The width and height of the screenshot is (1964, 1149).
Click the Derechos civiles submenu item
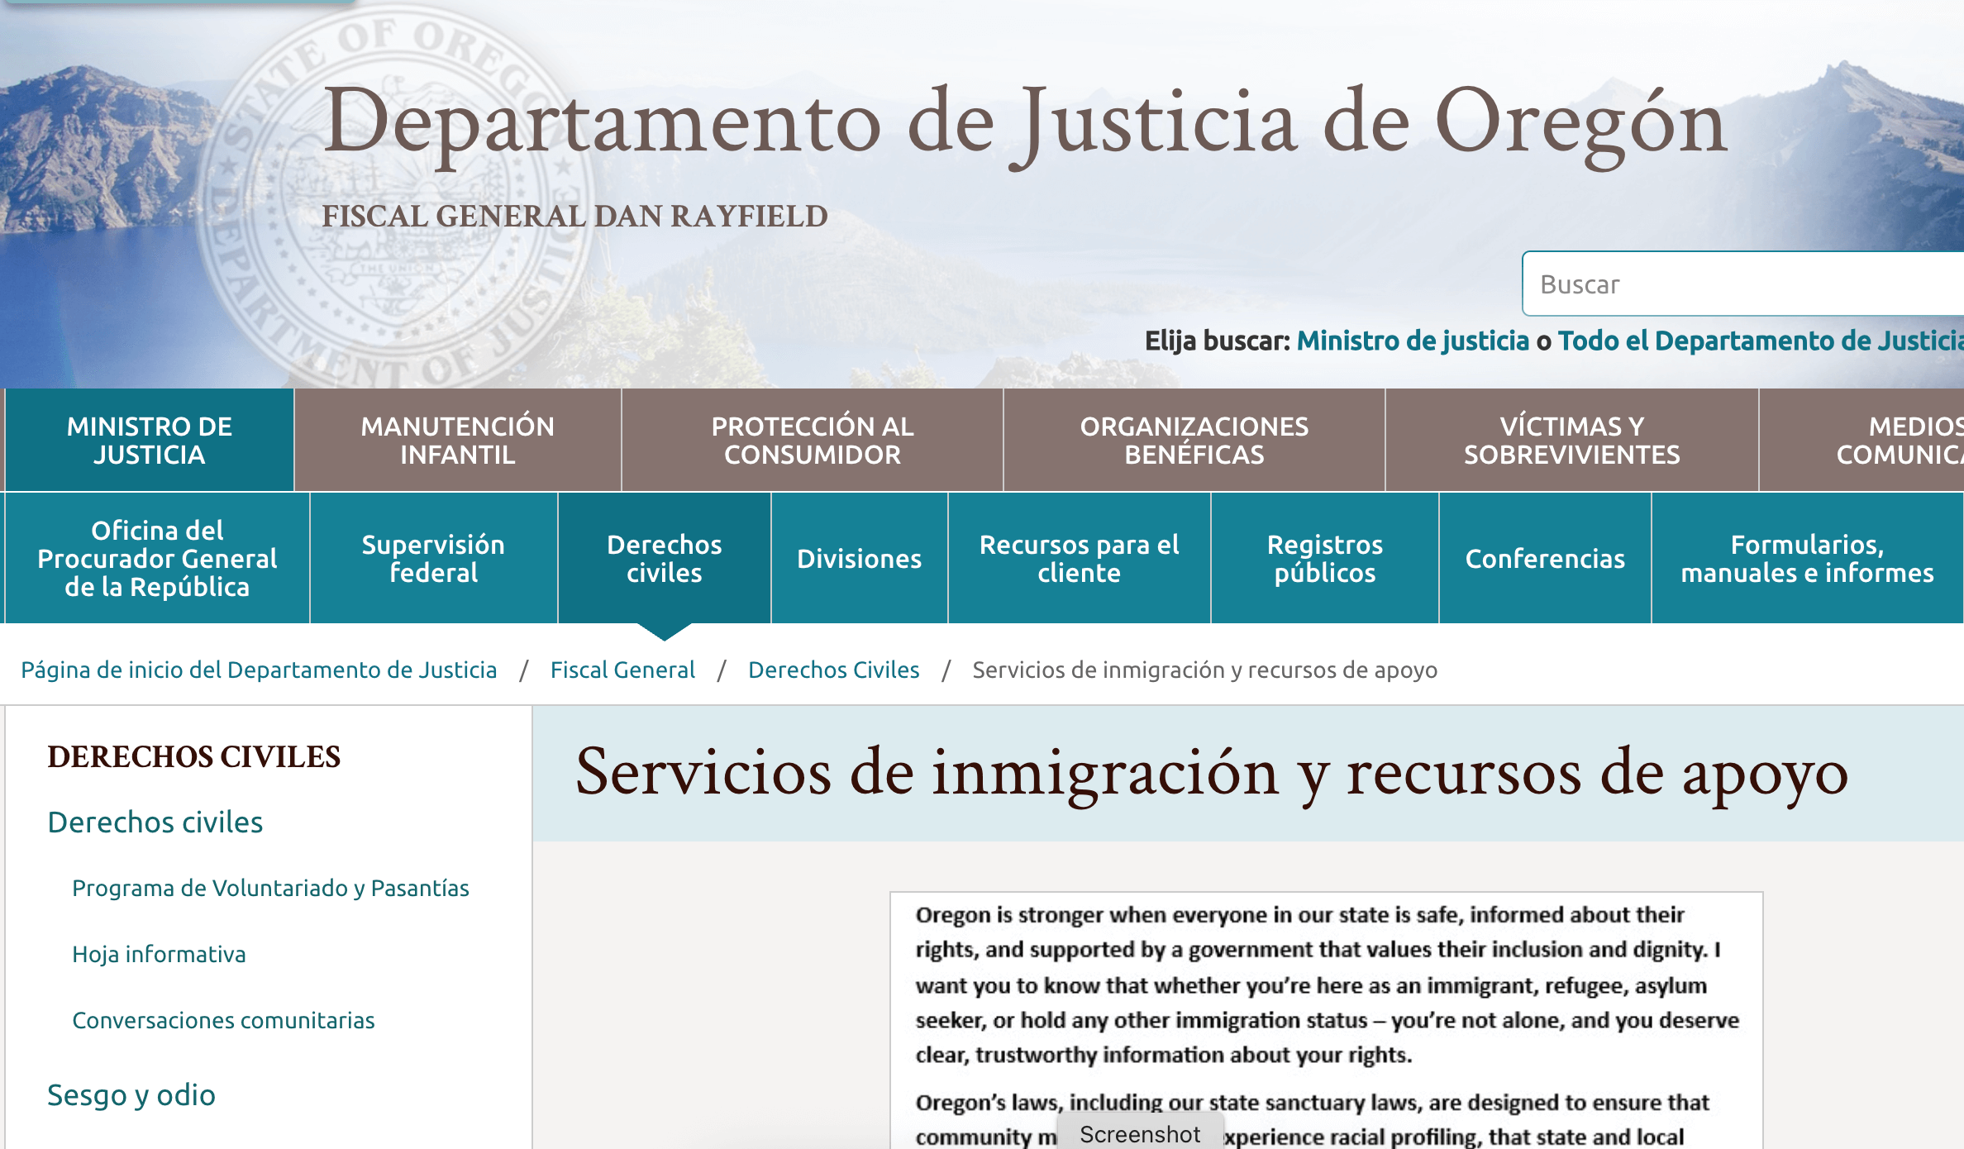click(664, 558)
